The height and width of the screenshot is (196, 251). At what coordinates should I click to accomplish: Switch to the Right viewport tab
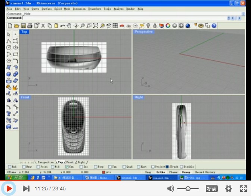(x=81, y=162)
